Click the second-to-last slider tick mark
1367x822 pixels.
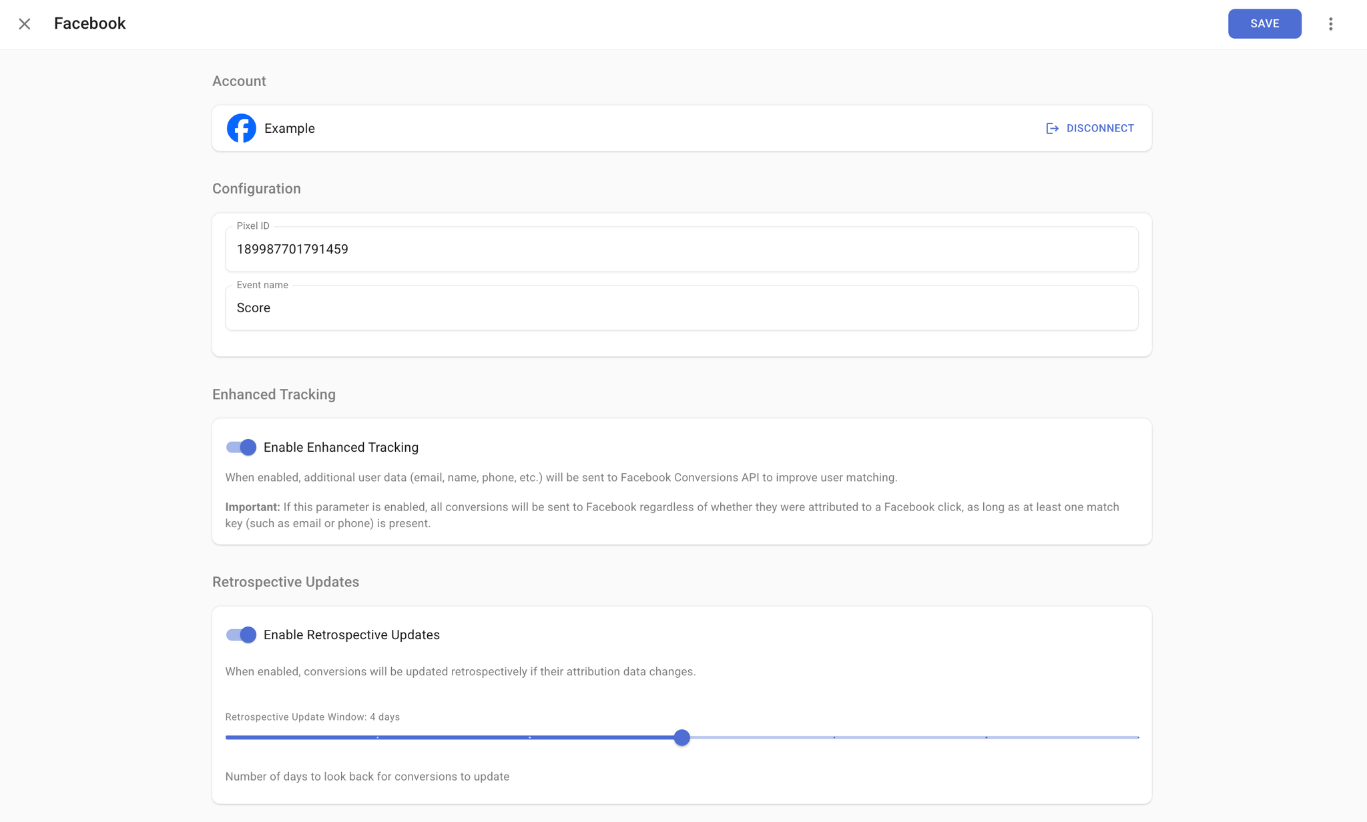[x=987, y=737]
